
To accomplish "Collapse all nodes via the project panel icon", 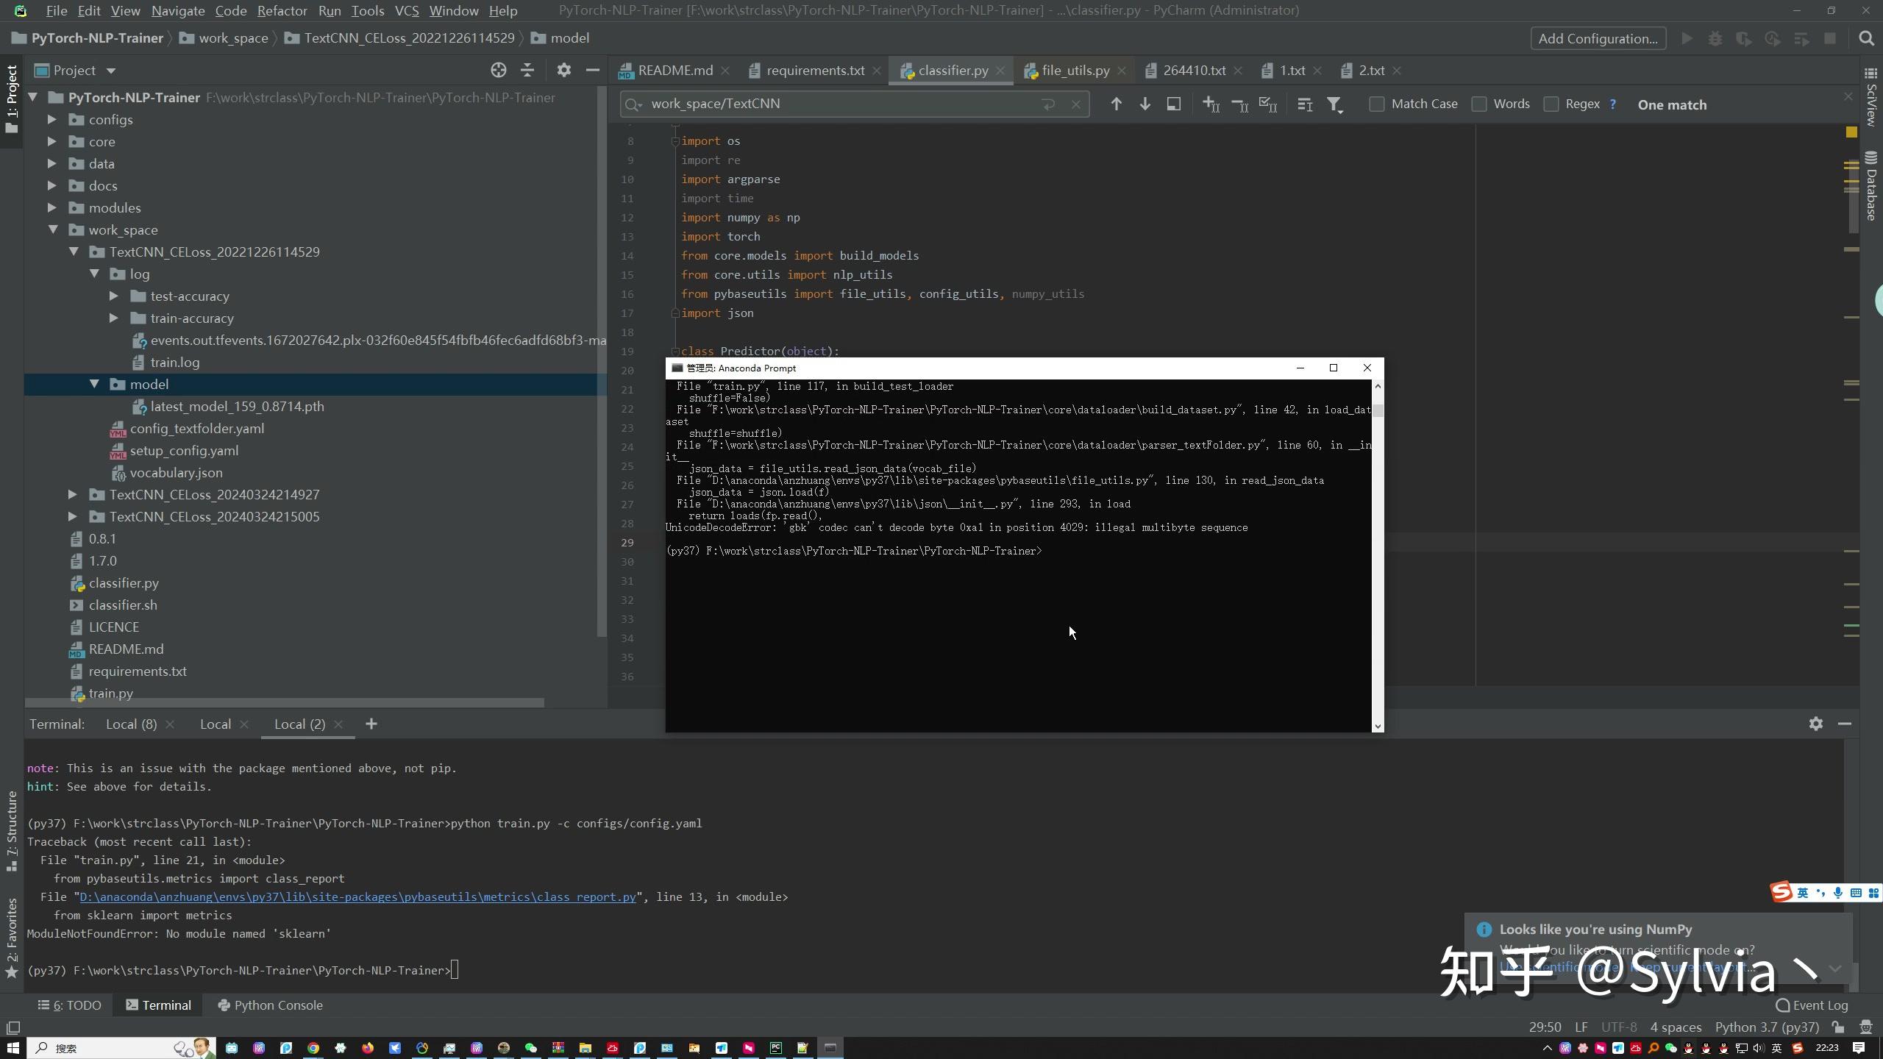I will tap(527, 70).
